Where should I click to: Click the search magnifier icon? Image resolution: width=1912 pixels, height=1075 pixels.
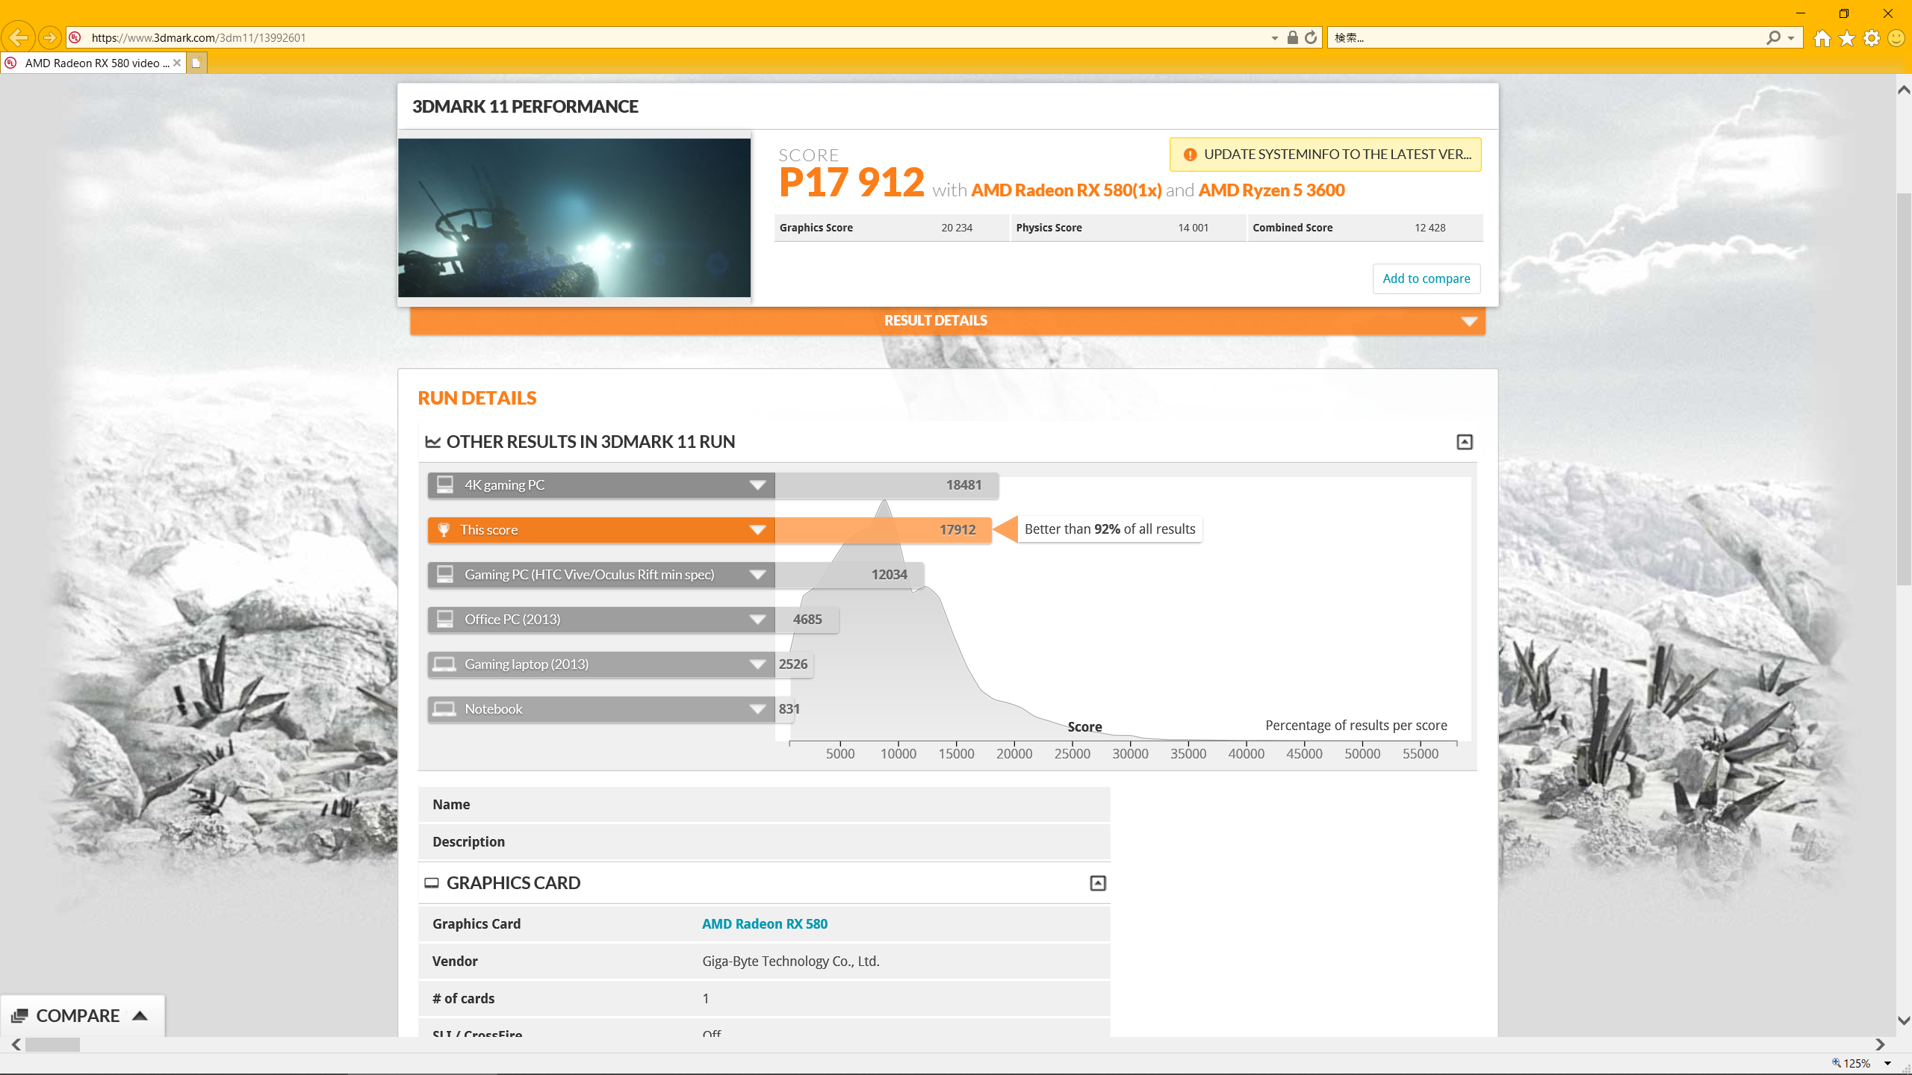(x=1774, y=37)
